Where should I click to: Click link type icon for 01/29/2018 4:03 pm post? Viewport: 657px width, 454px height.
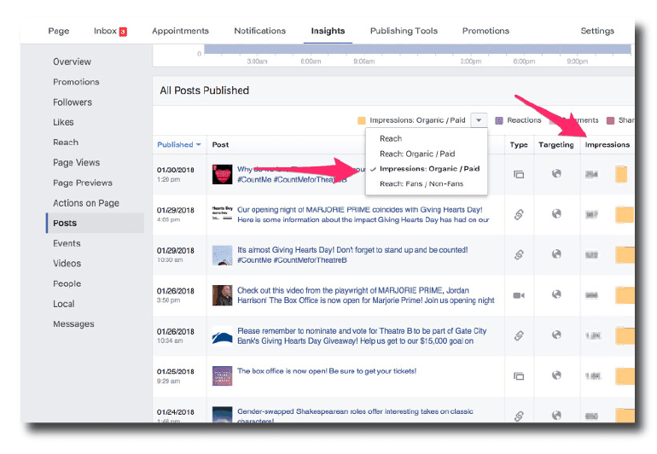[519, 215]
